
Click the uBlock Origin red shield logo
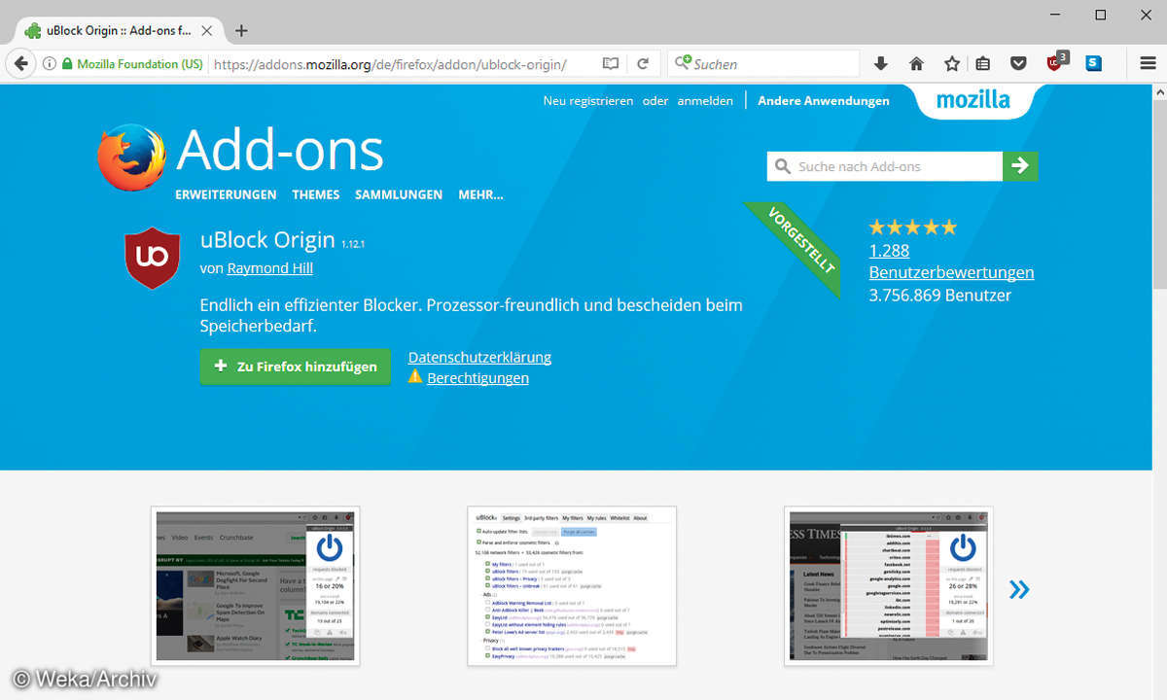point(153,259)
